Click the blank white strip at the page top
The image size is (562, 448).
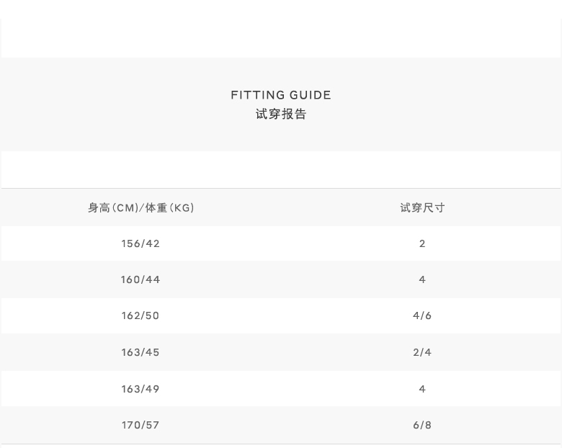click(x=281, y=37)
